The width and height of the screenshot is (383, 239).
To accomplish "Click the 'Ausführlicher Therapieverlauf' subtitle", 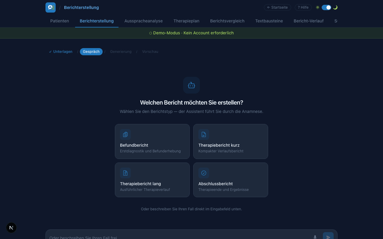I will click(145, 190).
